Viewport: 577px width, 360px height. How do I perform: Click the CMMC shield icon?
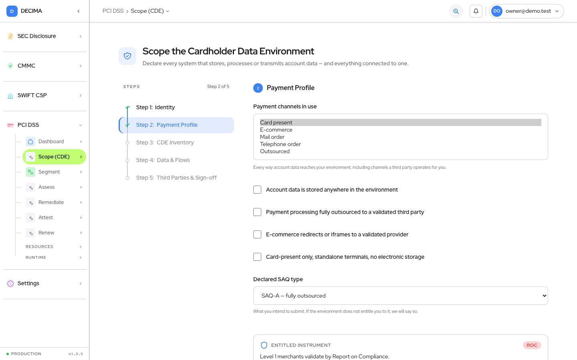coord(10,66)
